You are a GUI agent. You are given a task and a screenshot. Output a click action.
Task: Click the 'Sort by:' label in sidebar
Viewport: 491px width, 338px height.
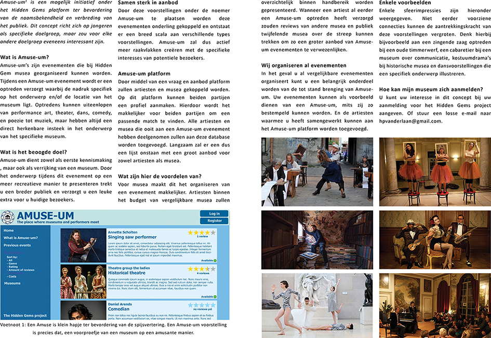click(x=12, y=257)
